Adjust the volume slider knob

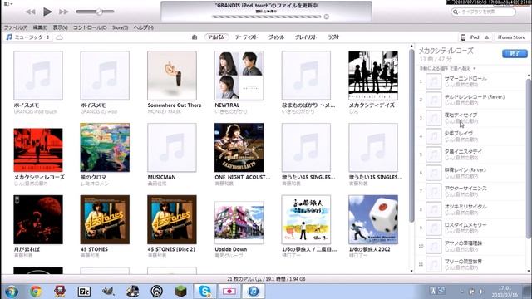tap(99, 12)
